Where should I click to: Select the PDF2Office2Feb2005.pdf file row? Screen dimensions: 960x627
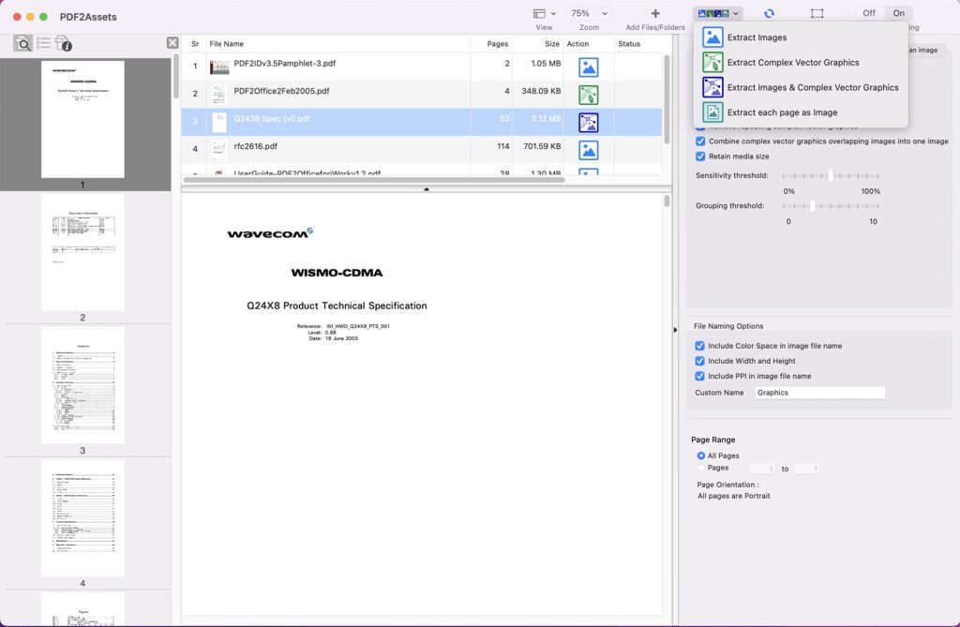422,95
